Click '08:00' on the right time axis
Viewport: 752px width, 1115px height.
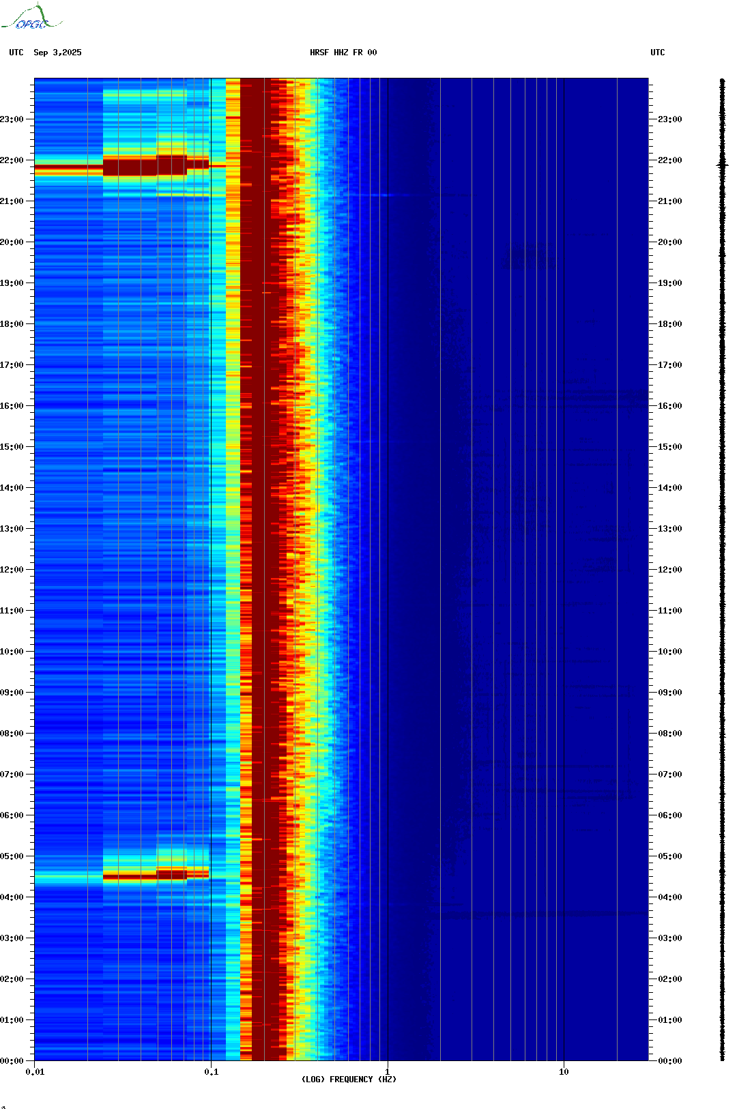pyautogui.click(x=670, y=734)
